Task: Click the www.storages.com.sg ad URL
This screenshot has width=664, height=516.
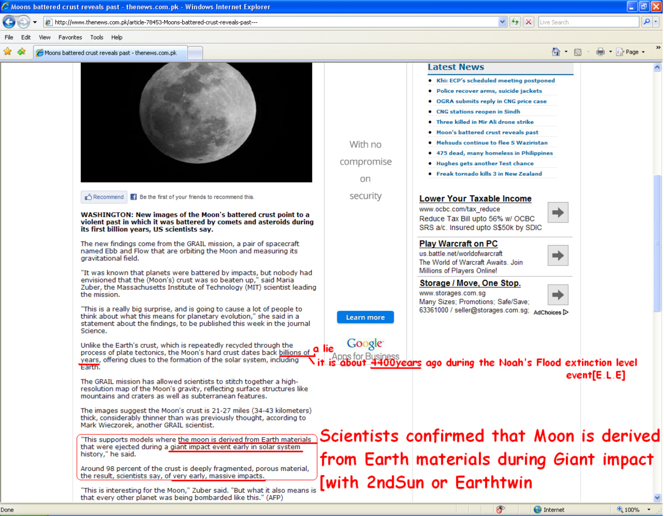Action: pyautogui.click(x=452, y=293)
